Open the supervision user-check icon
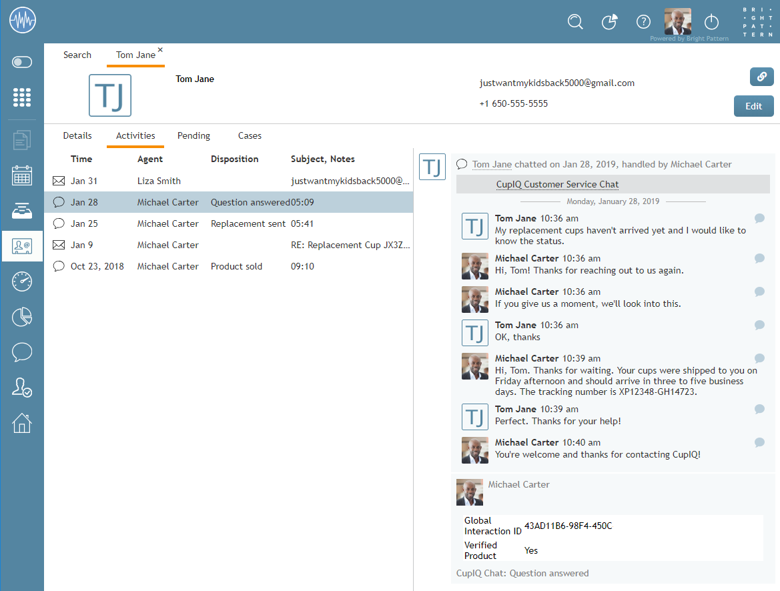 tap(22, 388)
